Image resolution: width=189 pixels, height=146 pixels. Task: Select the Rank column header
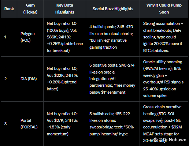9,9
